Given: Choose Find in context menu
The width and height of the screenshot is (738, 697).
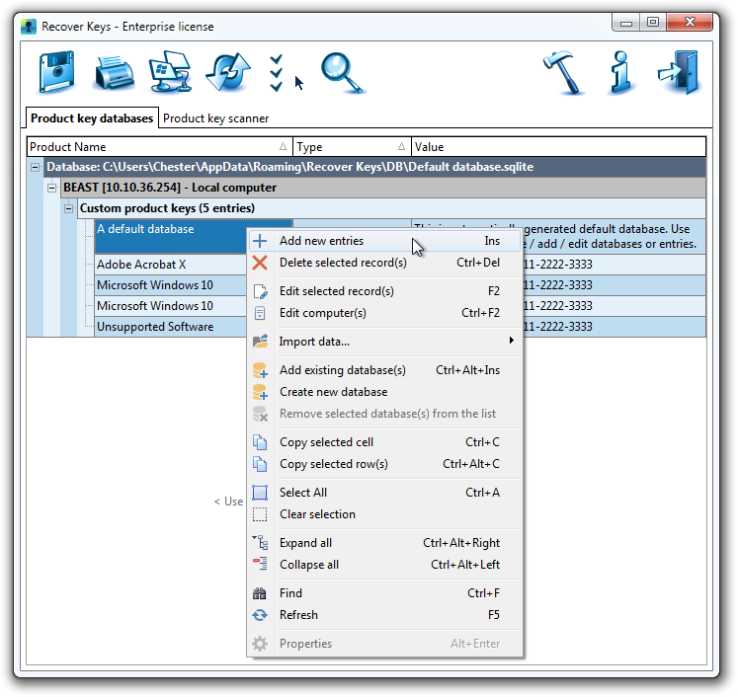Looking at the screenshot, I should 385,593.
